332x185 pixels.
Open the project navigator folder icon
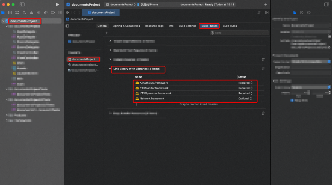click(x=3, y=13)
